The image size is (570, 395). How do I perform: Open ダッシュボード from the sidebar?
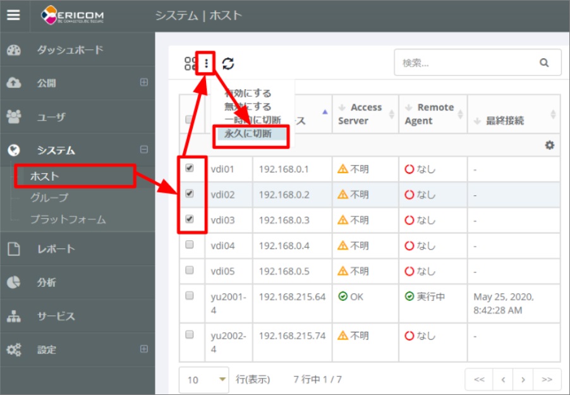tap(70, 50)
